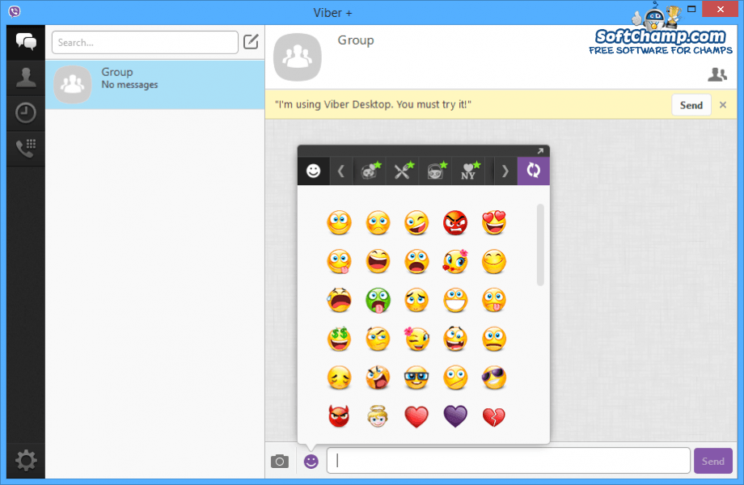Go to next sticker packs with right chevron
The height and width of the screenshot is (485, 744).
pos(505,171)
